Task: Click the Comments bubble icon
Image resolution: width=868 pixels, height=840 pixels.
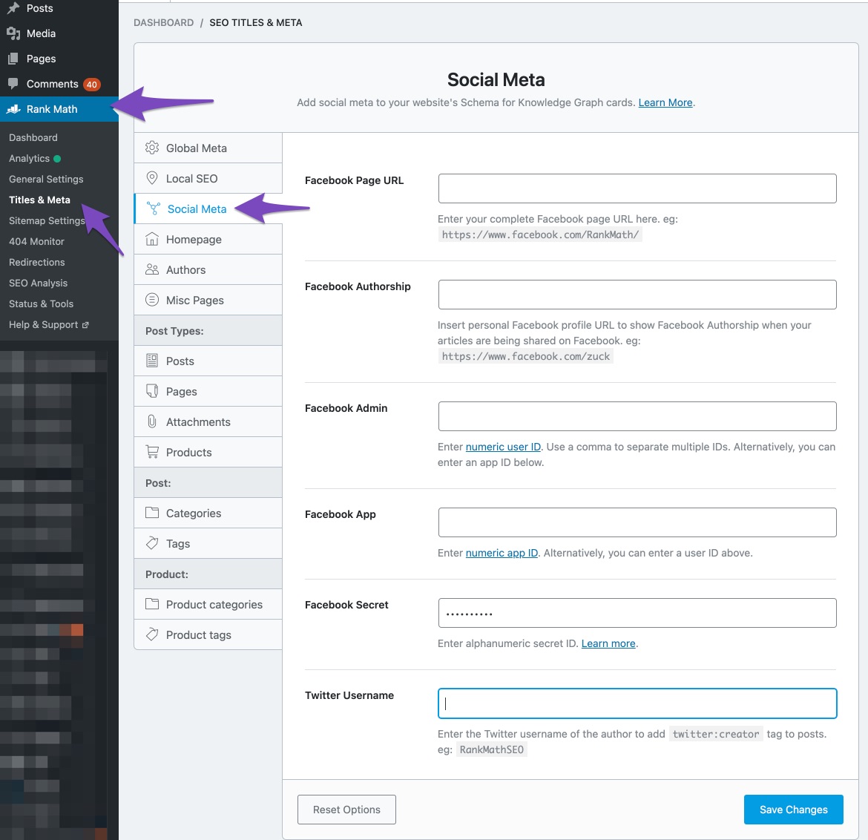Action: 13,84
